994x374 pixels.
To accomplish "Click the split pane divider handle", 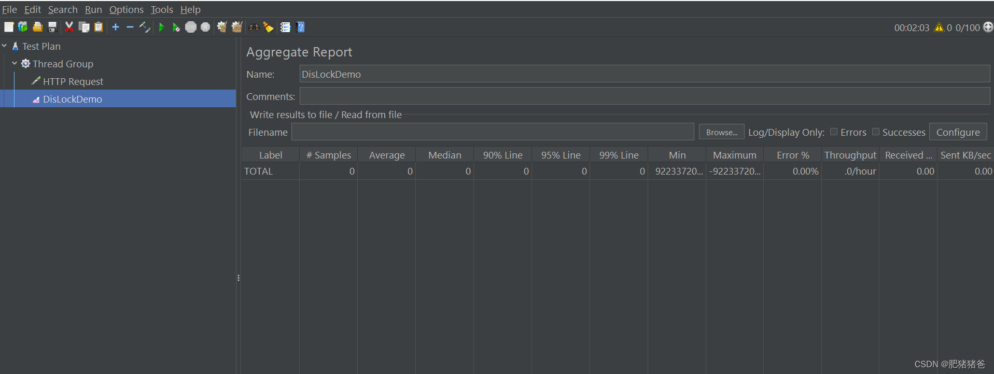I will tap(239, 278).
